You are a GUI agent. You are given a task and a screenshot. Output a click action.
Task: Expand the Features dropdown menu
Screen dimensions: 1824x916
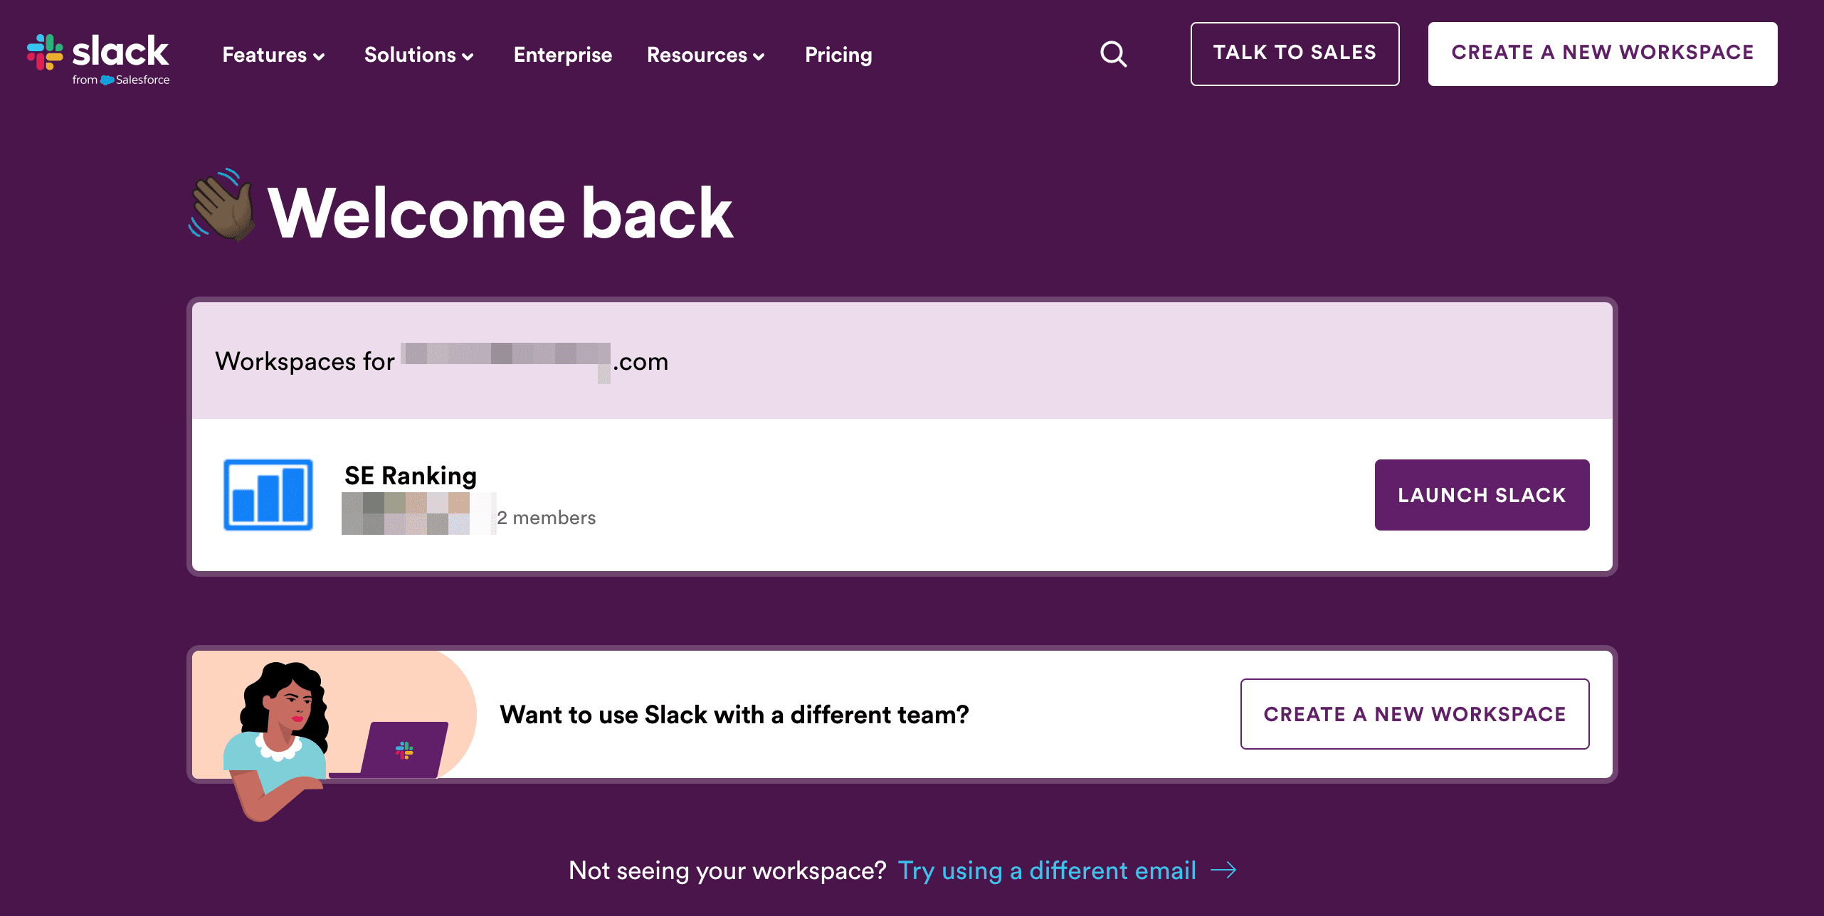pos(273,55)
